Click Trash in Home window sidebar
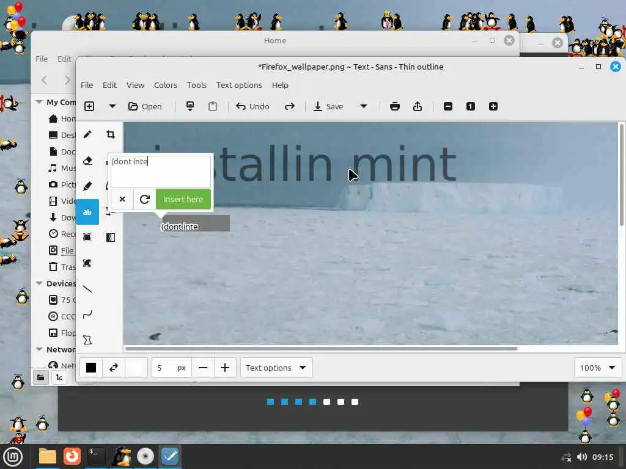The height and width of the screenshot is (469, 626). (62, 267)
